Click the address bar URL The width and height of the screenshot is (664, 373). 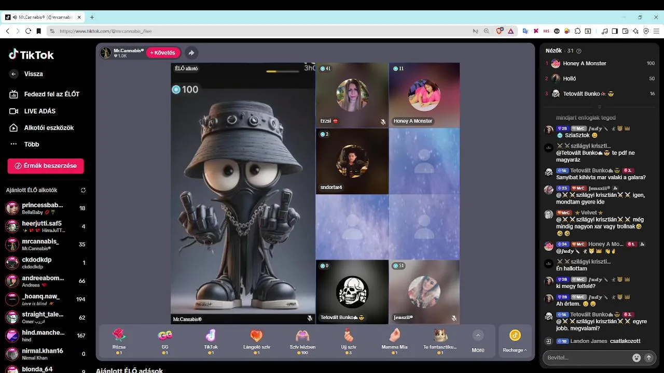tap(106, 31)
